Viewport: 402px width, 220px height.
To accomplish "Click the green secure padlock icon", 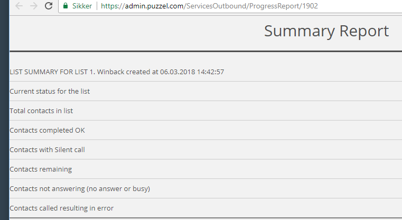I will pos(66,6).
